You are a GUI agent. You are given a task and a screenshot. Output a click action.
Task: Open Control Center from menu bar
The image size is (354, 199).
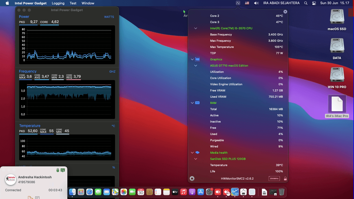coord(314,3)
